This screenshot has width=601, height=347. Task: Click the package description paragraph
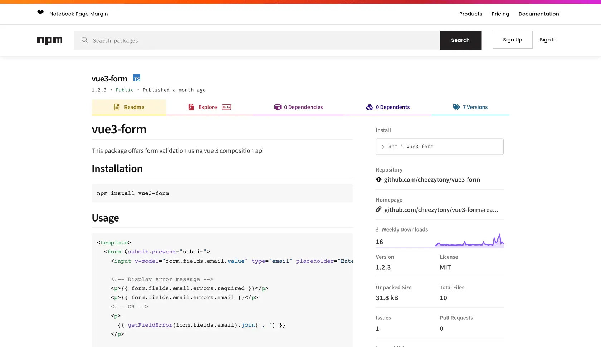[x=177, y=151]
